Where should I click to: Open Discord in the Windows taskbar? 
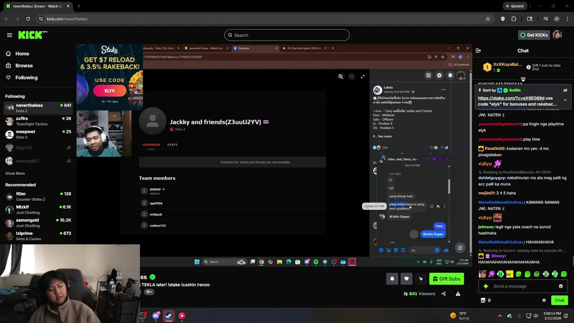(156, 316)
